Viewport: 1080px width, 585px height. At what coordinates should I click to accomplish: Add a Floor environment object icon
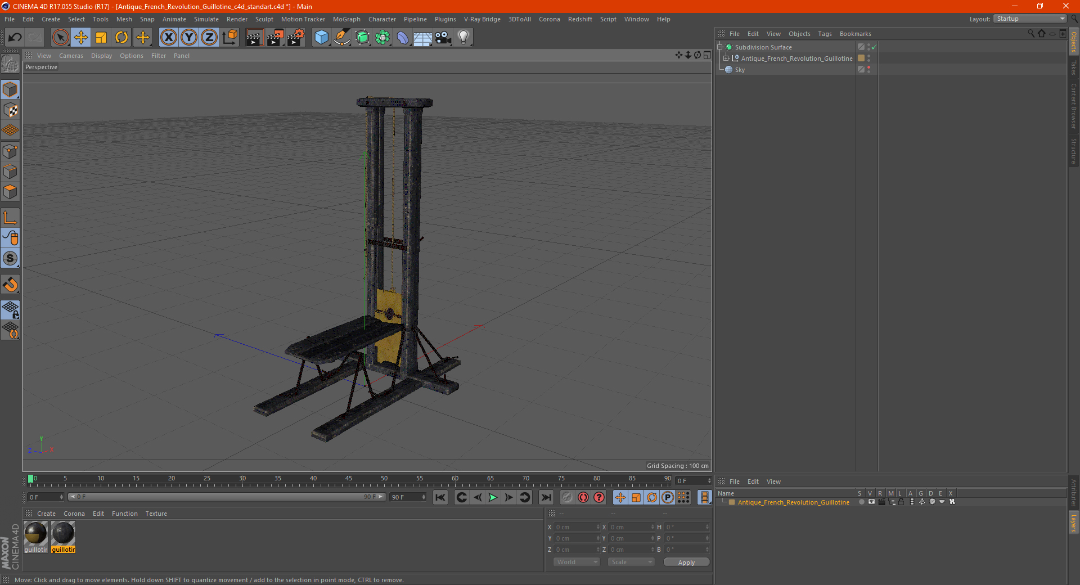(x=422, y=38)
